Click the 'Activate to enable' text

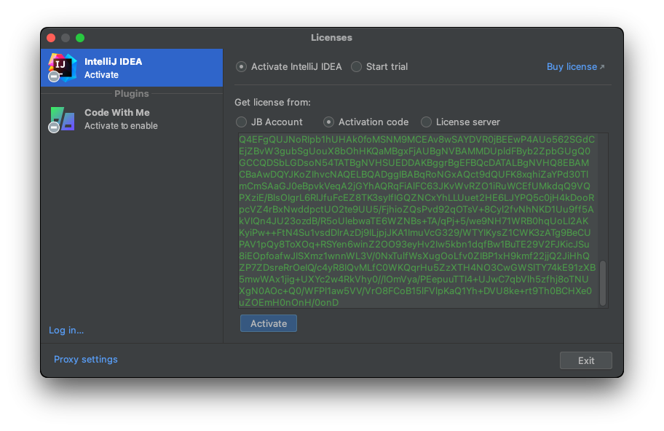tap(121, 126)
